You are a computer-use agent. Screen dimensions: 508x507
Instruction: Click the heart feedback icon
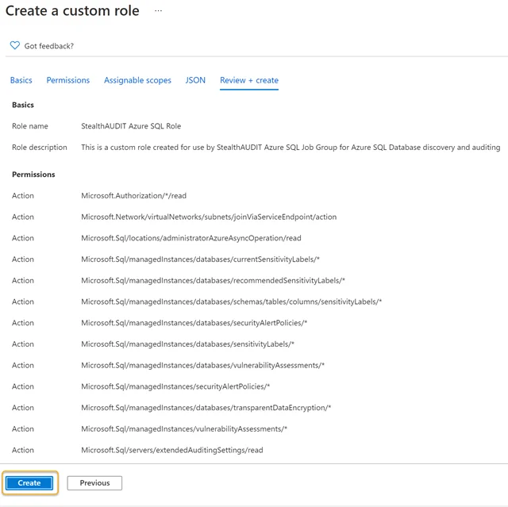[15, 45]
